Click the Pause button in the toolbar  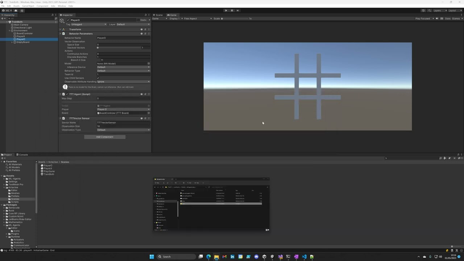point(232,11)
